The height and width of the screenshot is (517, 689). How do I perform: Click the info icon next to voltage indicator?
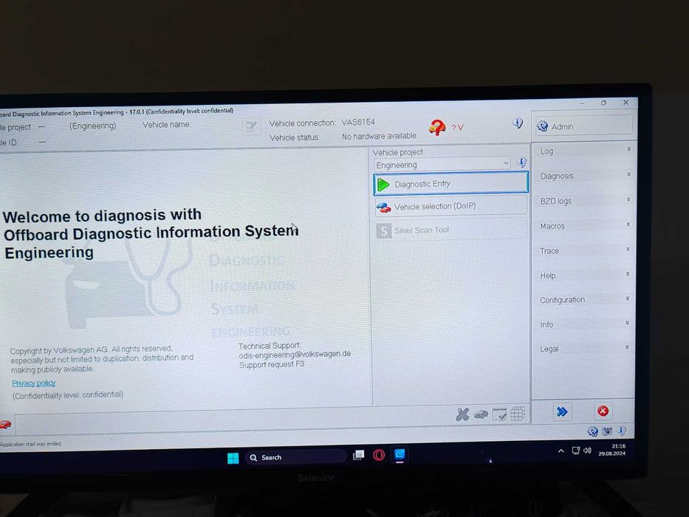[517, 123]
